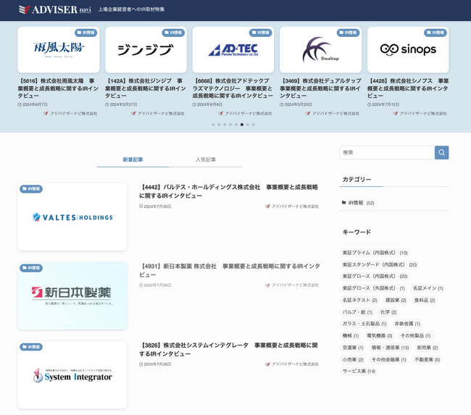
Task: Select the 卸売業 keyword tag
Action: 427,348
